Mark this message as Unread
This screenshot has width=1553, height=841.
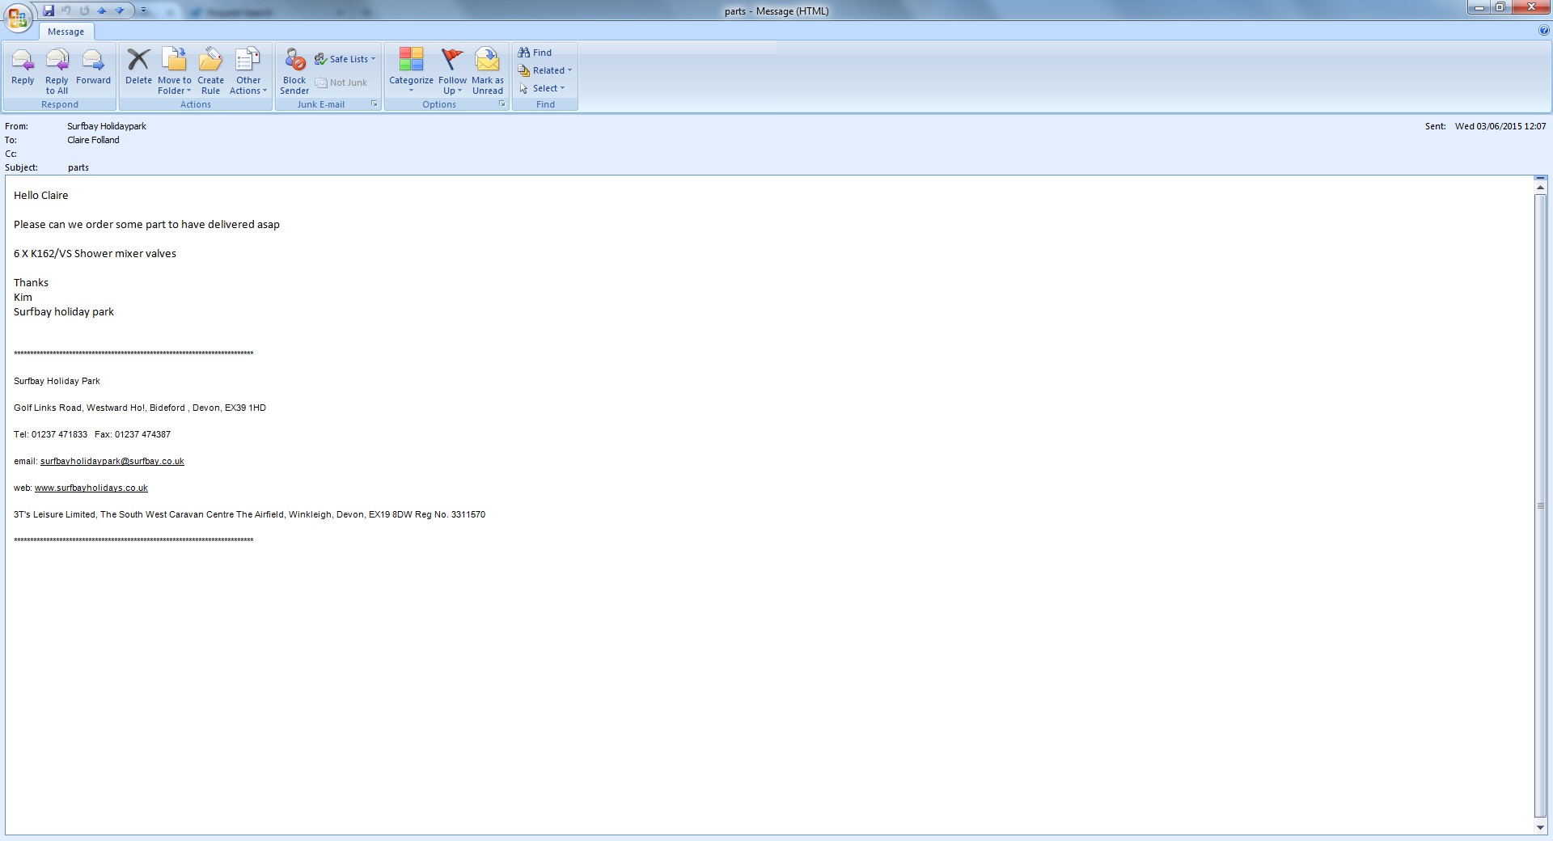point(488,71)
